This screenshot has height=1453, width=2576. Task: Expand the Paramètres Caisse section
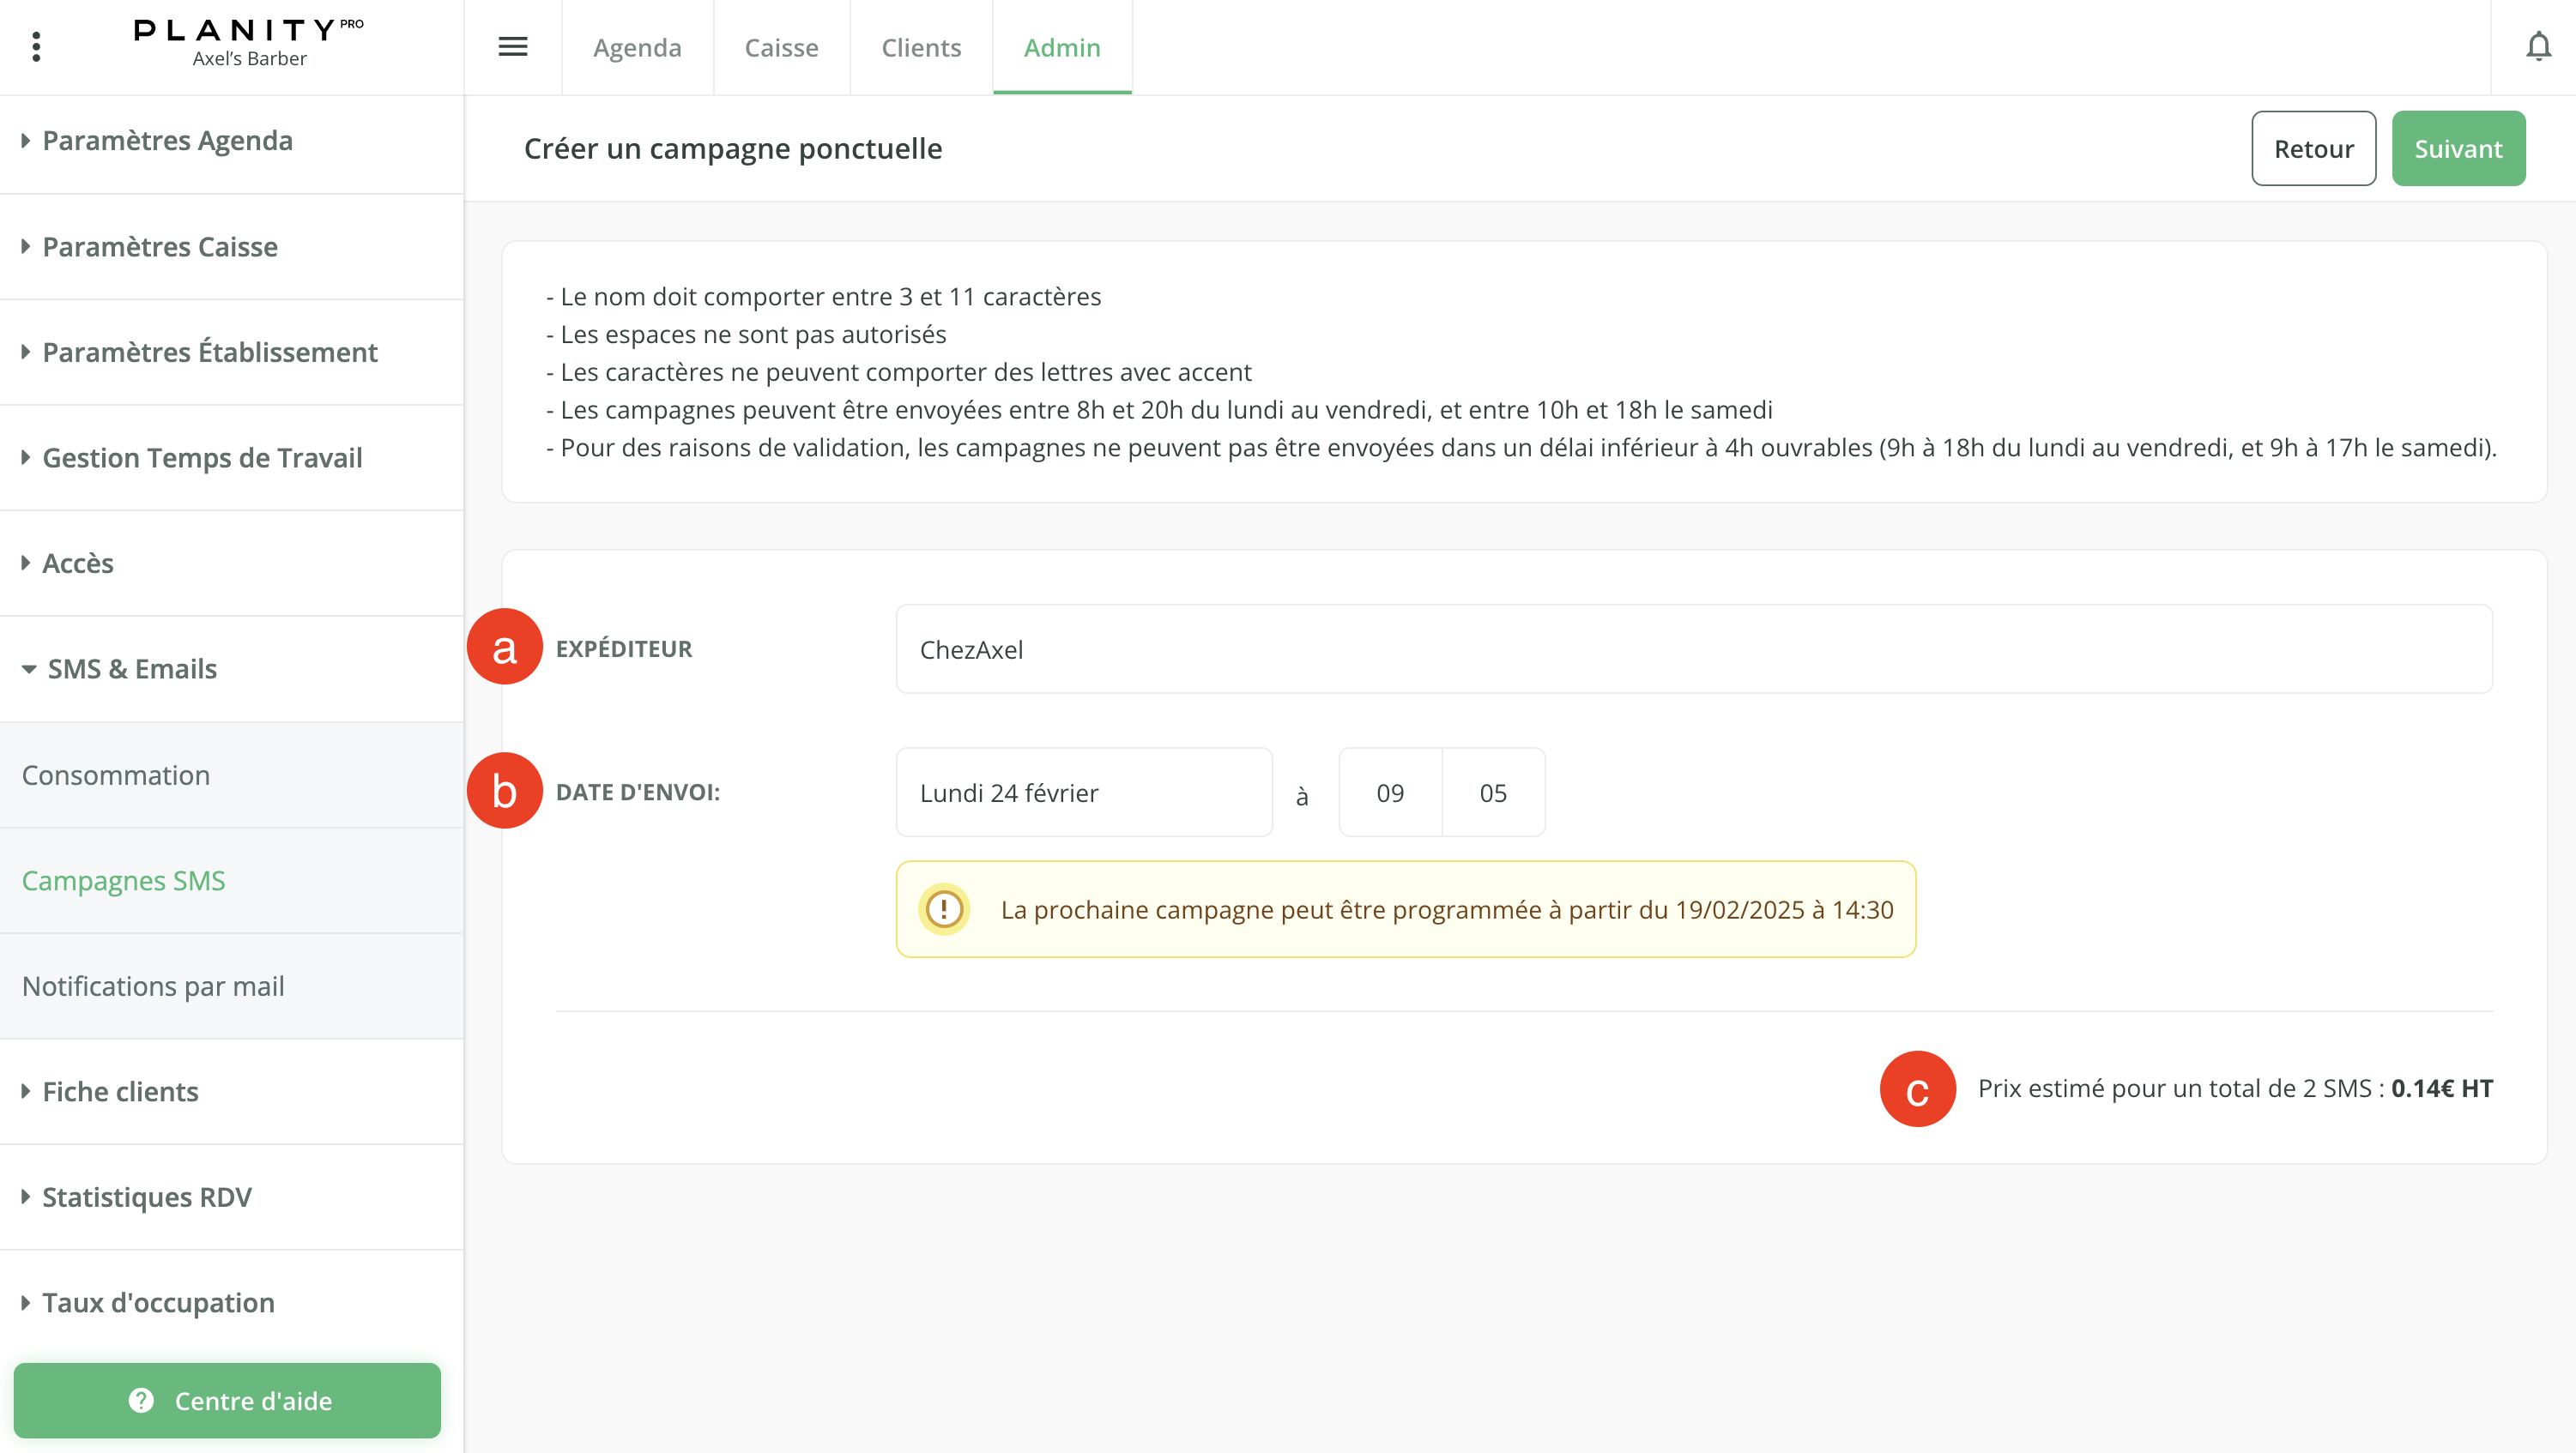(x=160, y=247)
